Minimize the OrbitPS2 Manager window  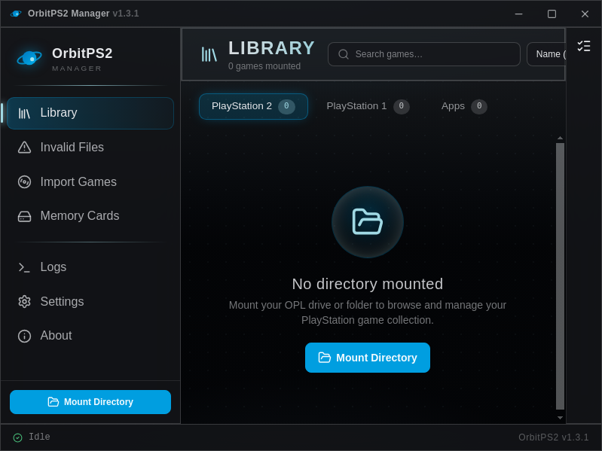pyautogui.click(x=518, y=14)
